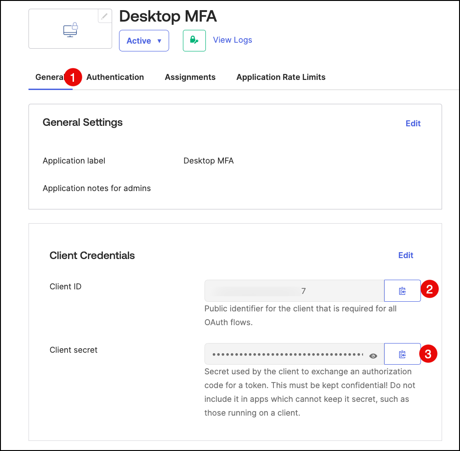Viewport: 460px width, 451px height.
Task: Click the Client Credentials section heading
Action: pos(92,256)
